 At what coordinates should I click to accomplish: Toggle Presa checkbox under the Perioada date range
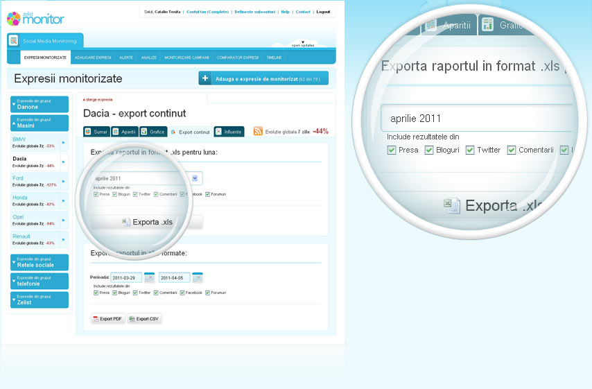(x=96, y=293)
